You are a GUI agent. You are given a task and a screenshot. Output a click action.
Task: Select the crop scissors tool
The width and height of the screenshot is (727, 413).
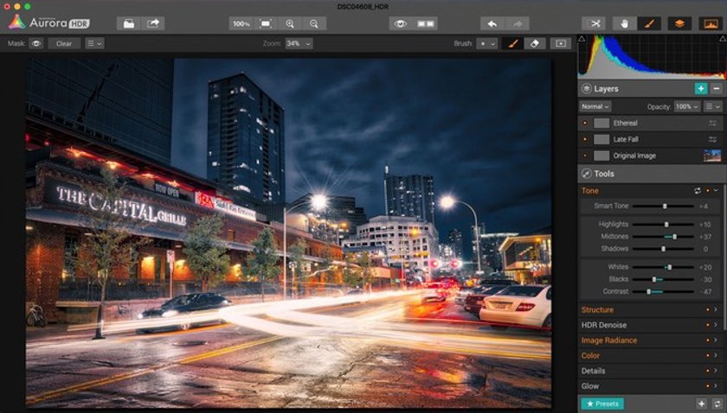tap(594, 23)
